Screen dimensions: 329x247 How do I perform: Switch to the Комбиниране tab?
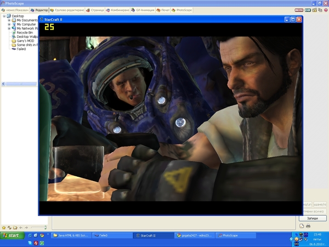pyautogui.click(x=117, y=10)
